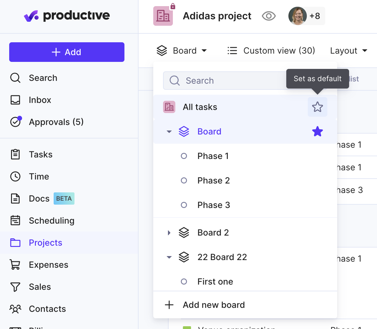Click the purple Add button

tap(67, 52)
